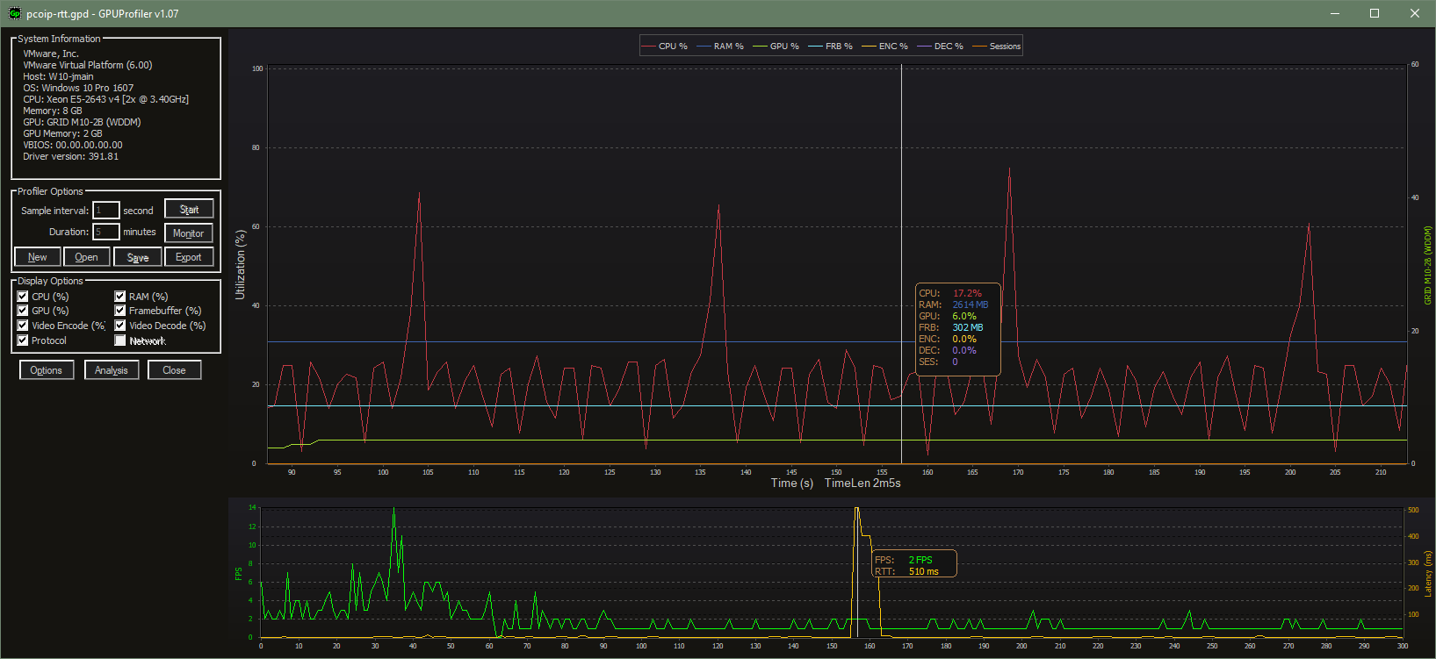The width and height of the screenshot is (1436, 659).
Task: Click the 'FRB: 302 MB' tooltip value
Action: click(x=951, y=327)
